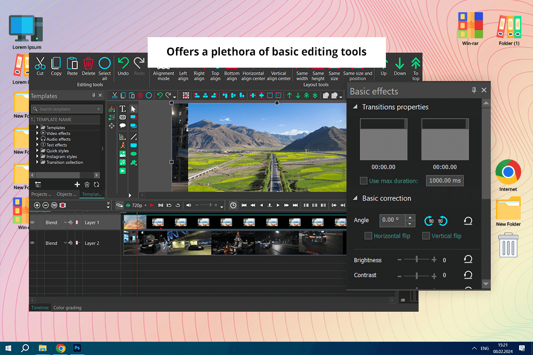
Task: Enable the Horizontal flip checkbox
Action: (x=368, y=236)
